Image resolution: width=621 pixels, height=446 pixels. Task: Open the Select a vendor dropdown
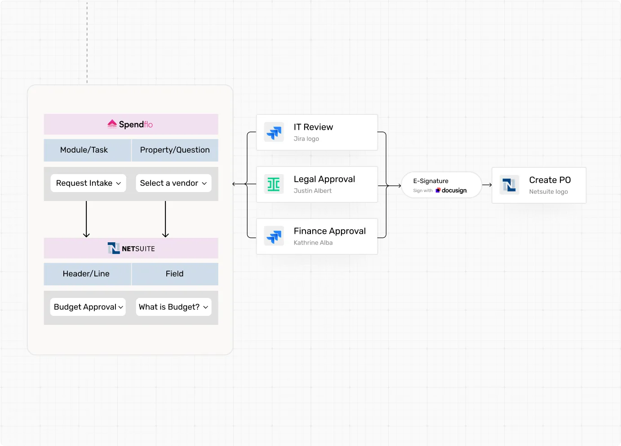tap(173, 183)
